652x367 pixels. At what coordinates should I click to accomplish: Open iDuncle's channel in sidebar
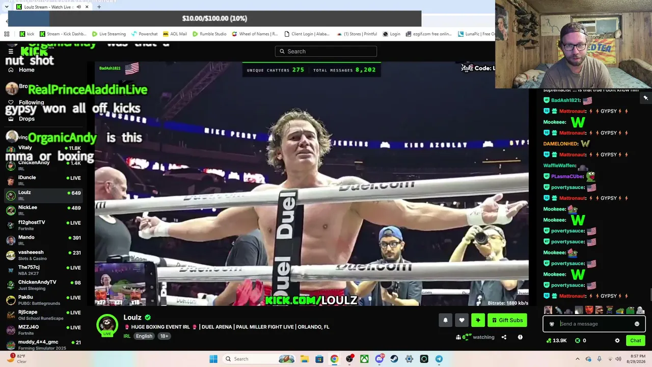coord(44,180)
